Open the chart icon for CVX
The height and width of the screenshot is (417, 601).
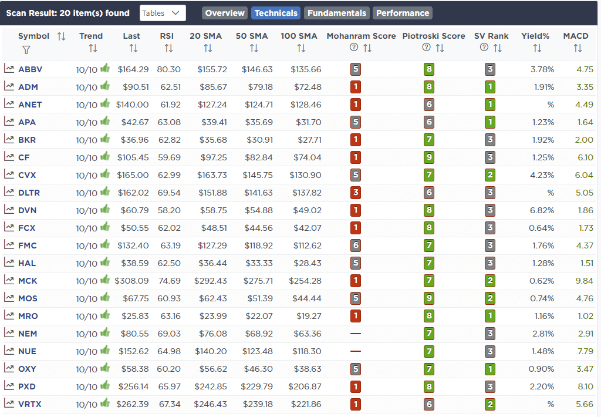pyautogui.click(x=9, y=174)
